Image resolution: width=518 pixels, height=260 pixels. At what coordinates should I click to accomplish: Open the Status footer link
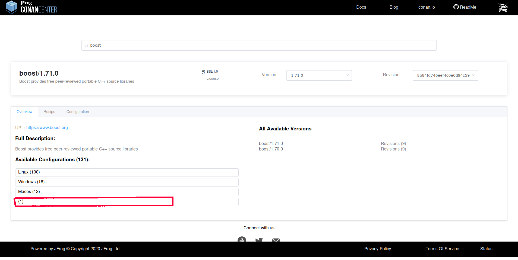486,249
